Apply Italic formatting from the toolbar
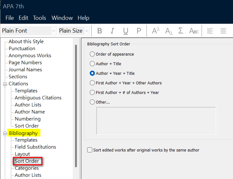The height and width of the screenshot is (179, 233). coord(112,31)
